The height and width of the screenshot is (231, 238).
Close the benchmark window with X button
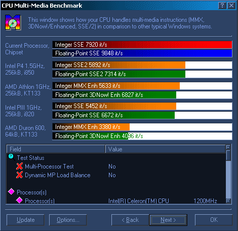(231, 6)
